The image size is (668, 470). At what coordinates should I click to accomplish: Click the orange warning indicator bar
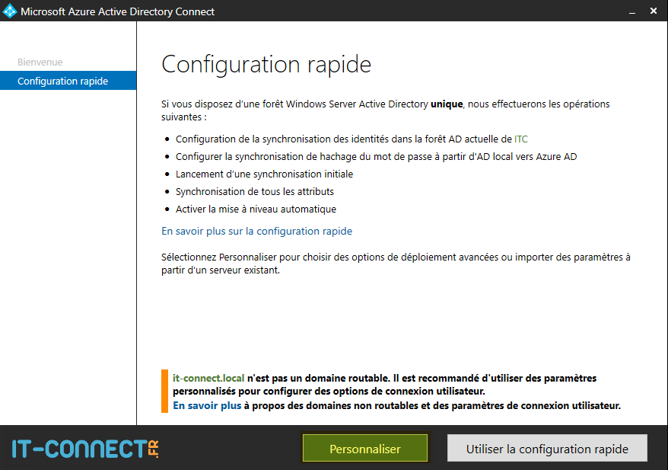click(164, 390)
